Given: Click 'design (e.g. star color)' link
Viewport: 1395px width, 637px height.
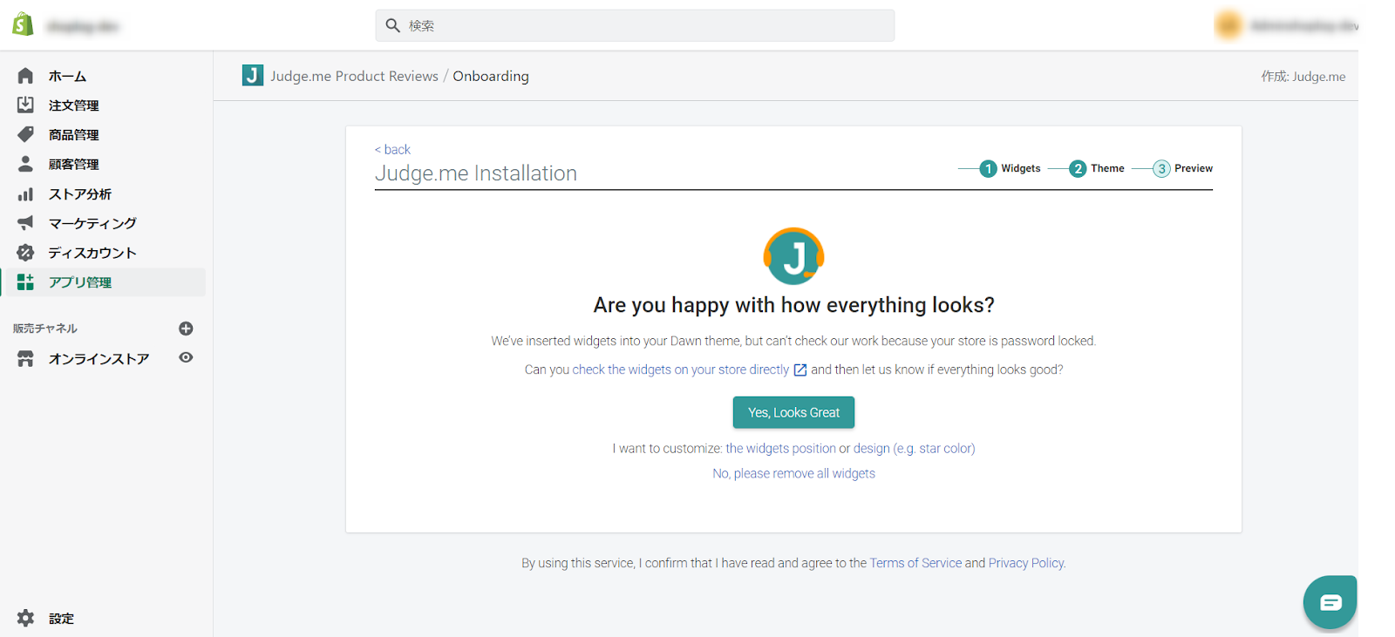Looking at the screenshot, I should tap(914, 448).
